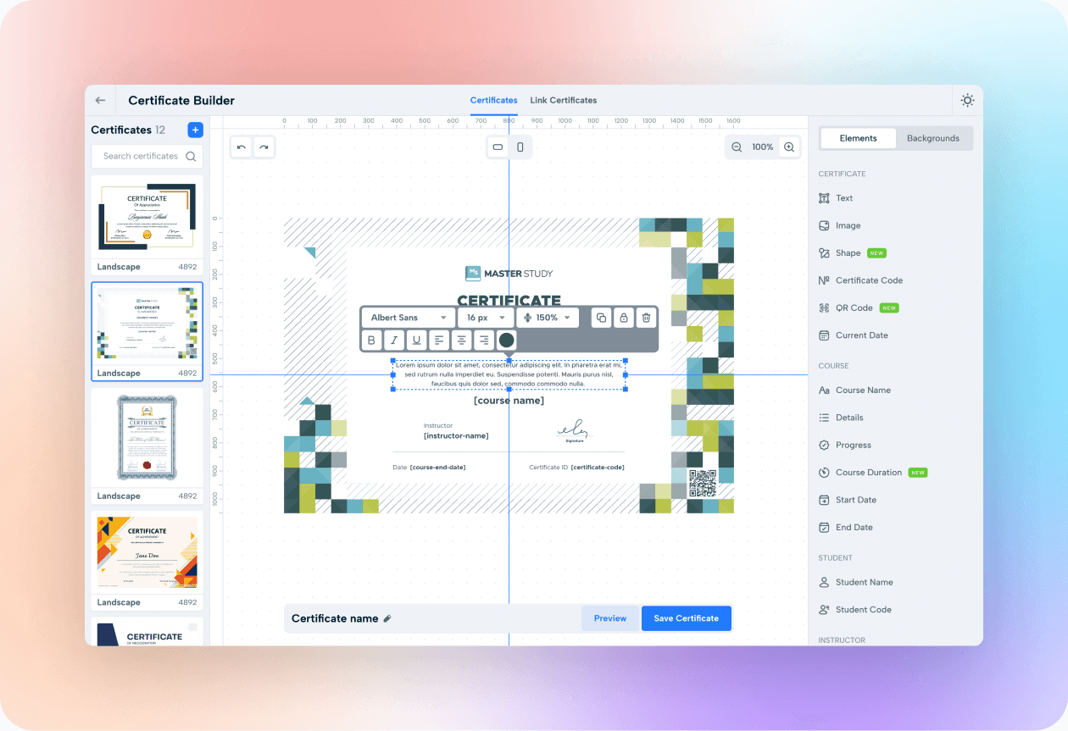This screenshot has height=731, width=1068.
Task: Click the add new certificate plus icon
Action: [195, 130]
